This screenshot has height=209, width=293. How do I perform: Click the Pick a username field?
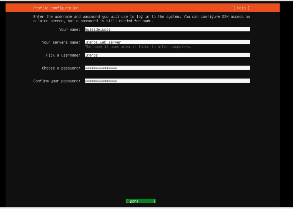pos(167,55)
